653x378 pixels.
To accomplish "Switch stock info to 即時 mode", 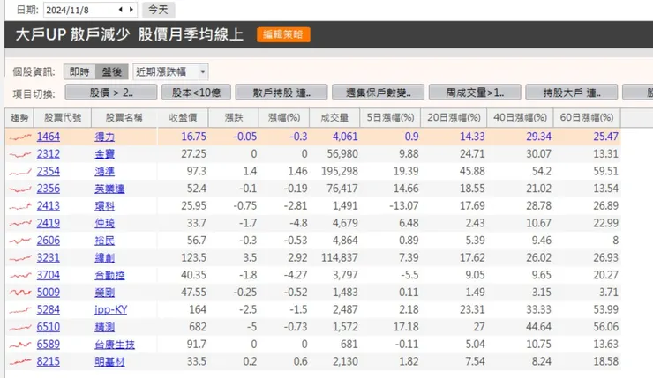I will click(x=79, y=72).
